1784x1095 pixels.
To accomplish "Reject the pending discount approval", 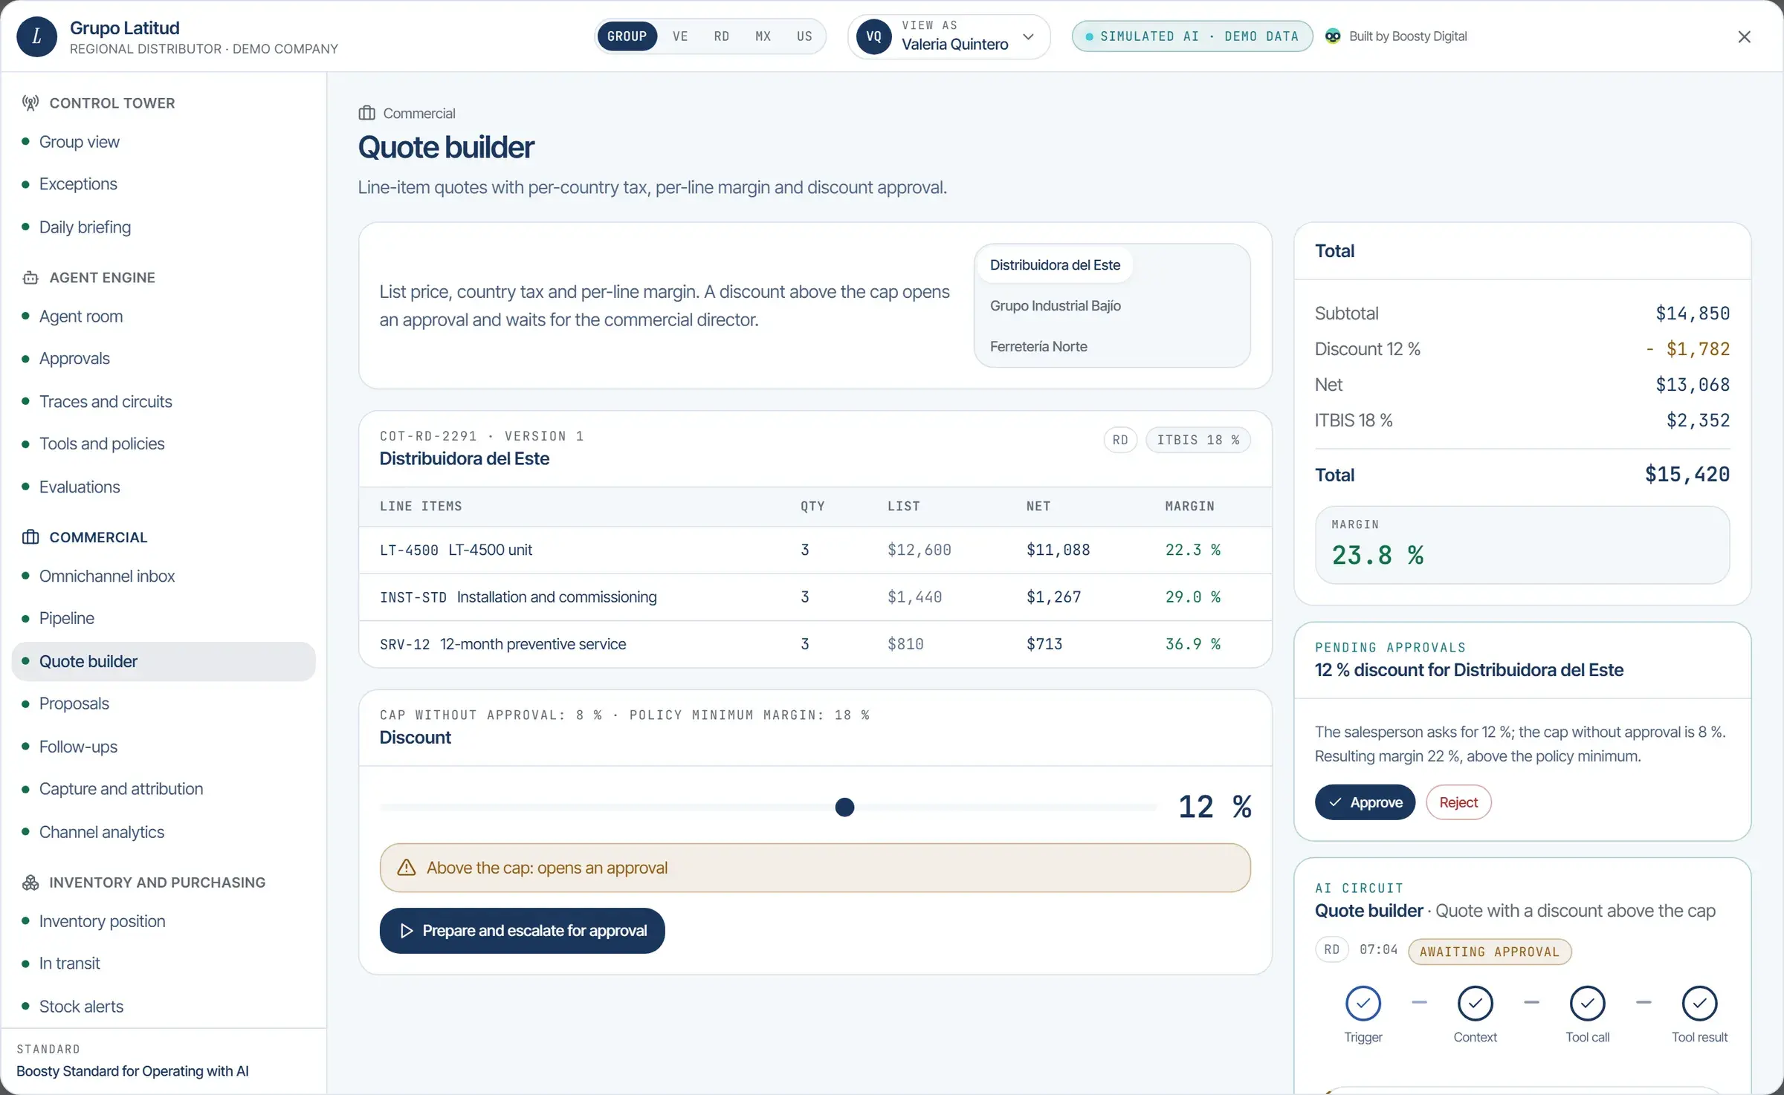I will (x=1458, y=802).
